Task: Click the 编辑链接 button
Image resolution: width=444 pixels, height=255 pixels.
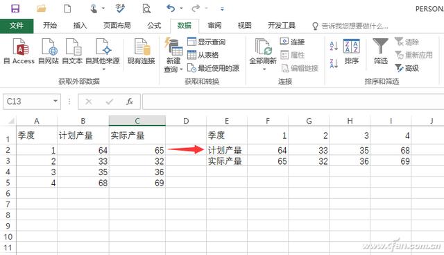Action: [x=300, y=68]
